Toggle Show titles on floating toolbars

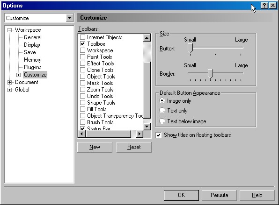[x=158, y=135]
